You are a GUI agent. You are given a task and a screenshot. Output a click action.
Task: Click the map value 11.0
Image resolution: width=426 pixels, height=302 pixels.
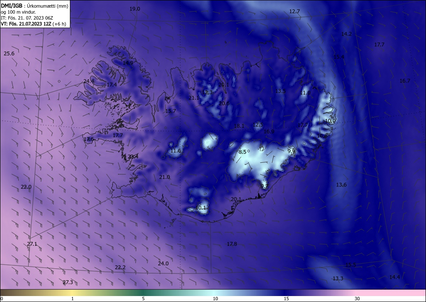click(x=305, y=93)
